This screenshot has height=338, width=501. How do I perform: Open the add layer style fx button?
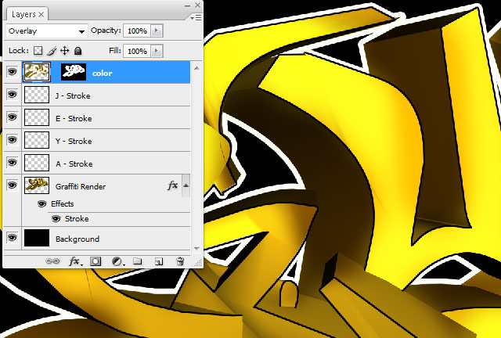pos(75,261)
